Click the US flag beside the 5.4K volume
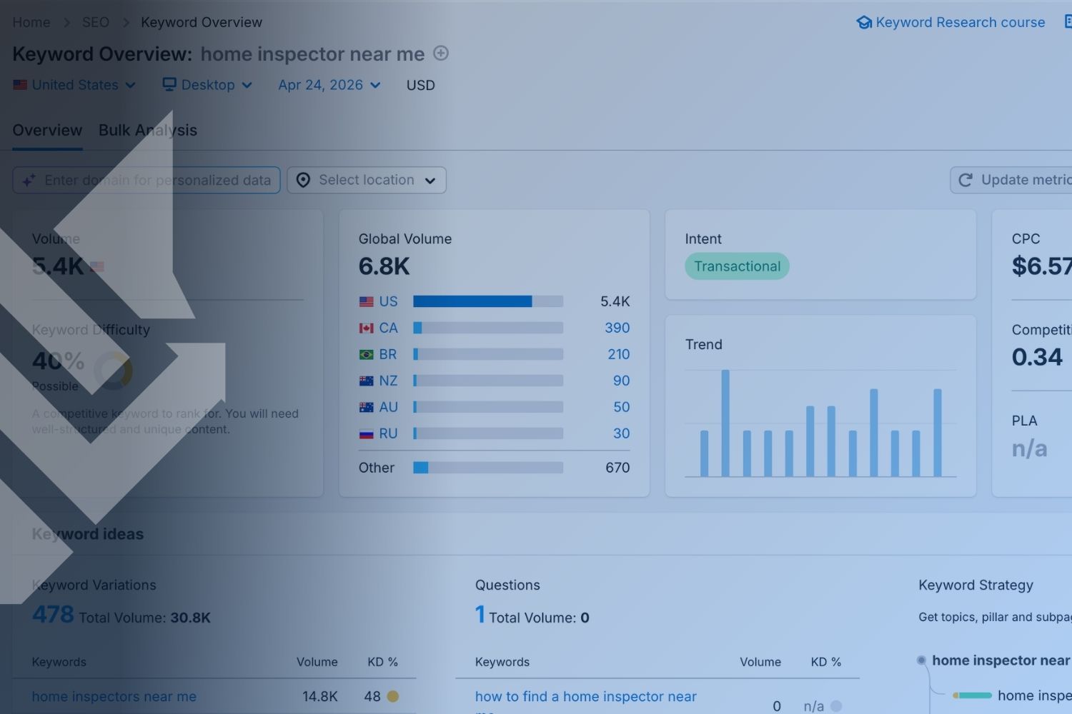This screenshot has height=714, width=1072. pos(97,266)
